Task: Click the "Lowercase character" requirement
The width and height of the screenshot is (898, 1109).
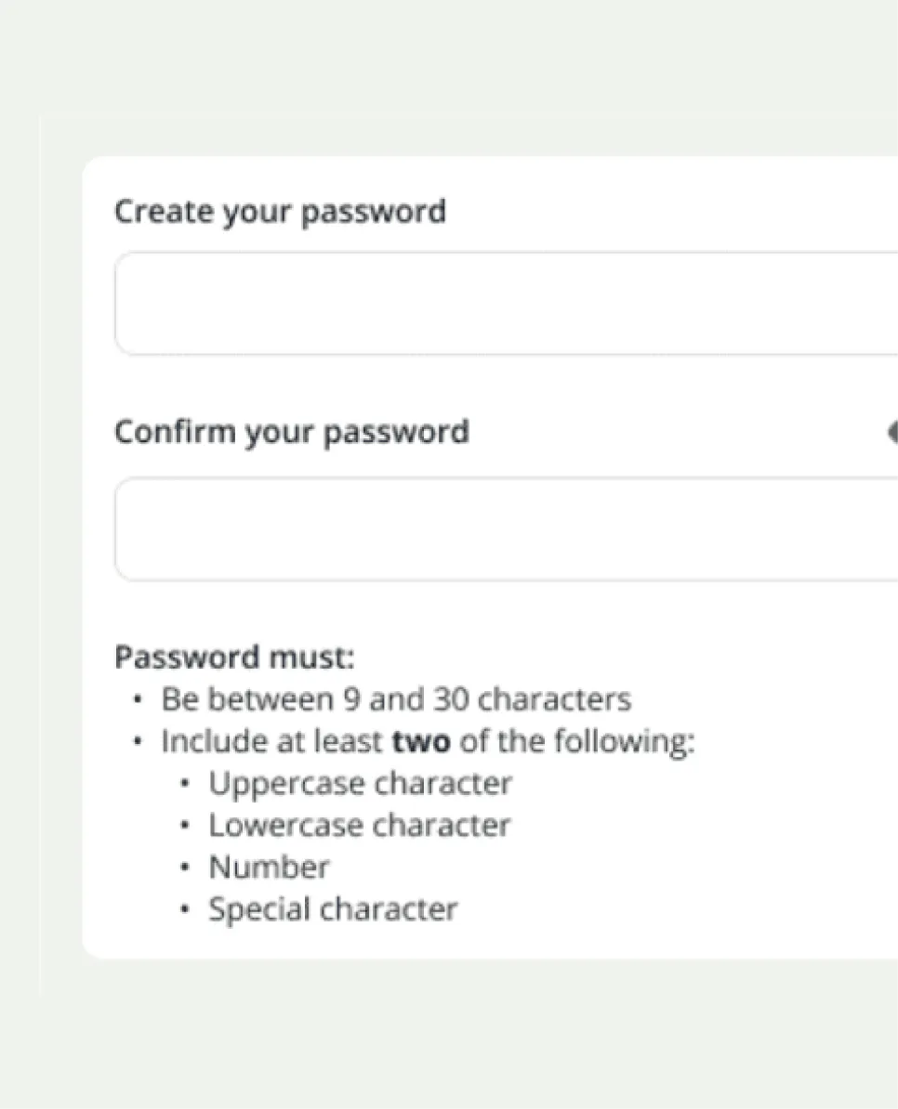Action: click(359, 826)
